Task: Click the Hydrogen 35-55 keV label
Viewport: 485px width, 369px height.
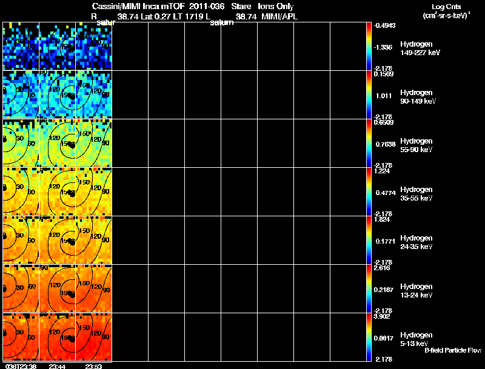Action: click(x=416, y=194)
